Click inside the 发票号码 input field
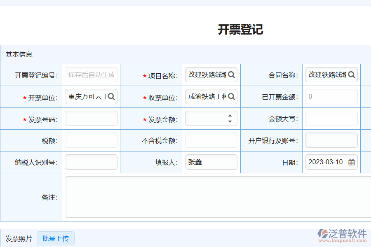The height and width of the screenshot is (247, 371). pyautogui.click(x=91, y=118)
